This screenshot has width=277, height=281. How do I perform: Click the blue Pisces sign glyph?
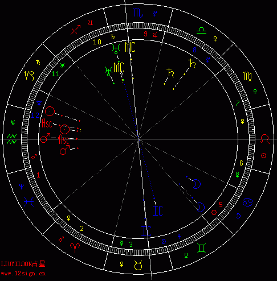[x=29, y=201]
